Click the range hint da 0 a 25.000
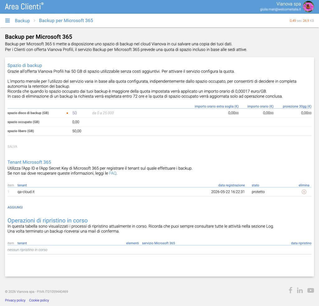Viewport: 319px width, 306px height. click(x=103, y=113)
